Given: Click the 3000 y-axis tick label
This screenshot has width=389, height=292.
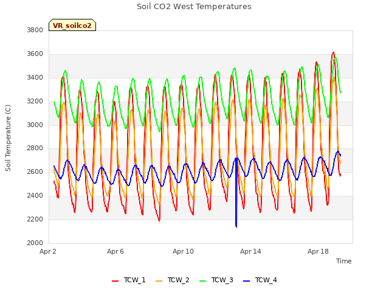Looking at the screenshot, I should click(35, 125).
